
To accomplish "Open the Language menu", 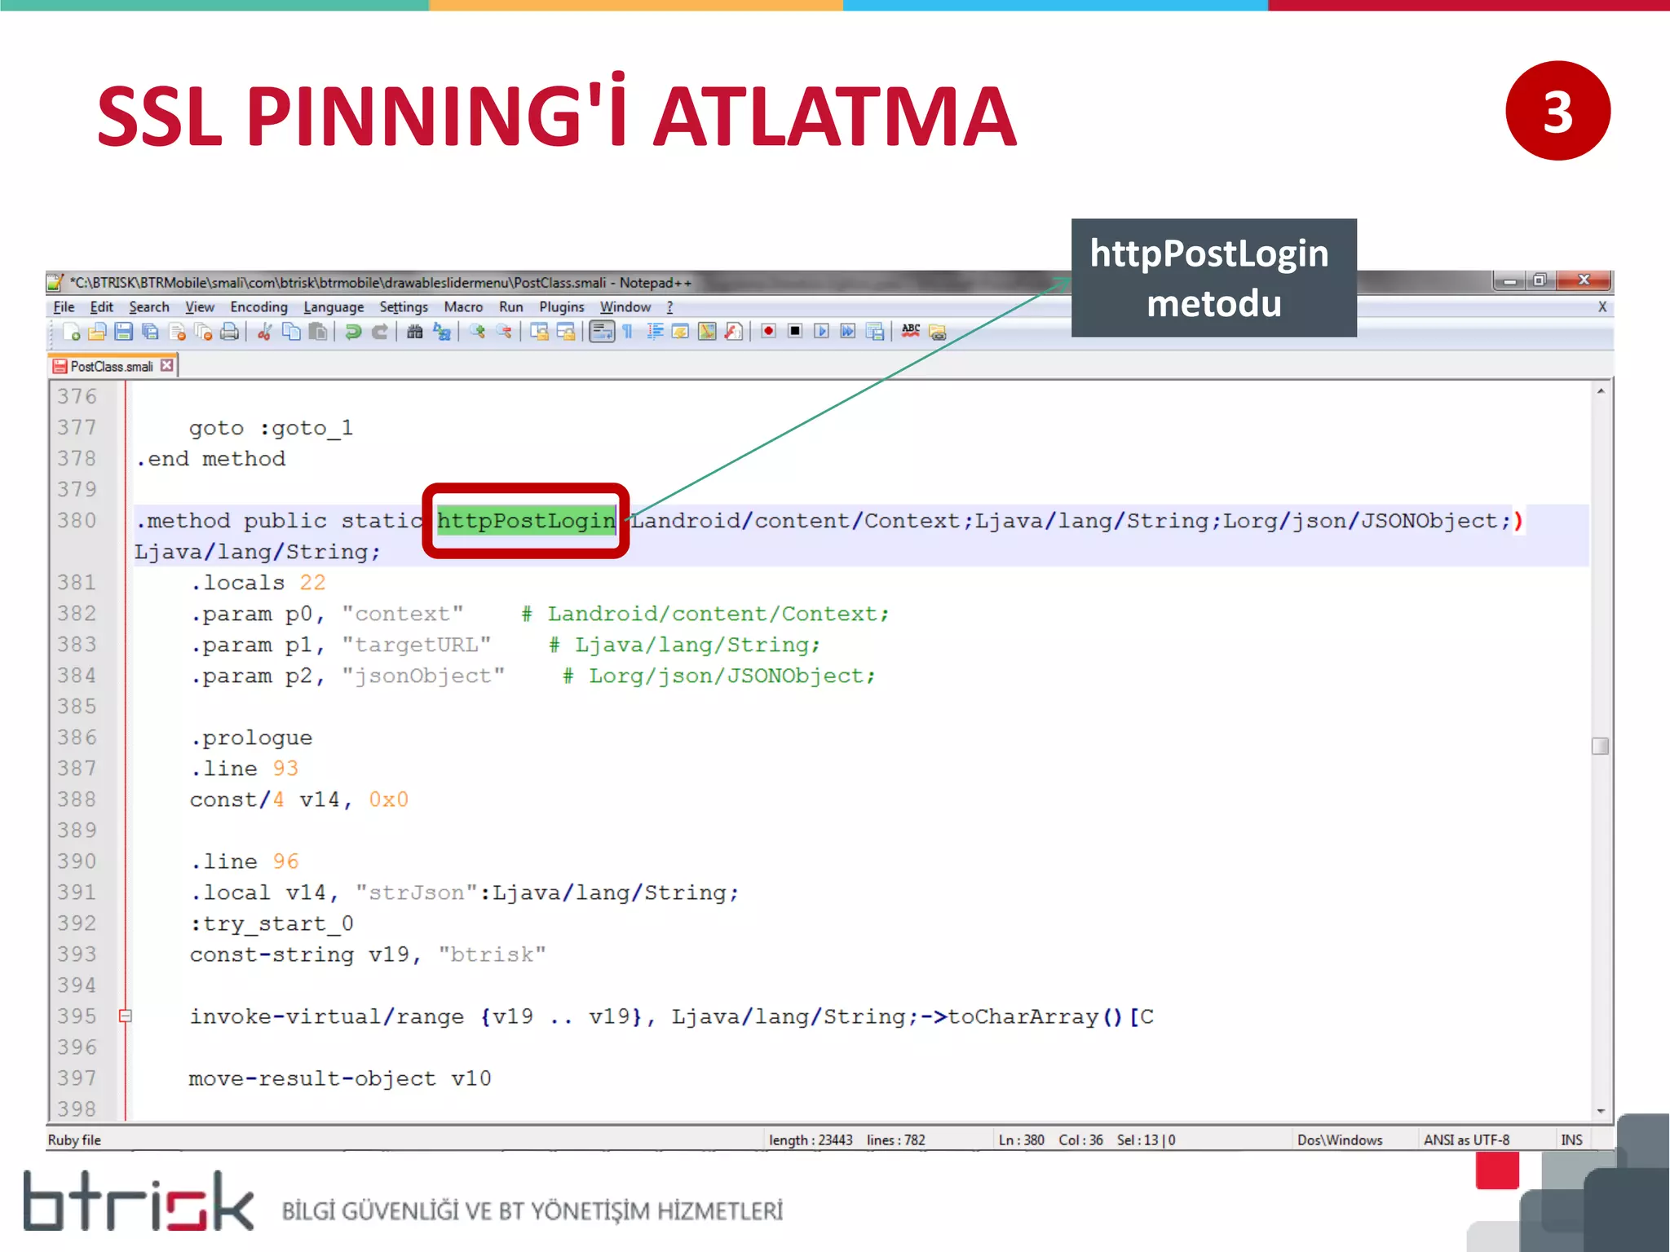I will pos(334,307).
